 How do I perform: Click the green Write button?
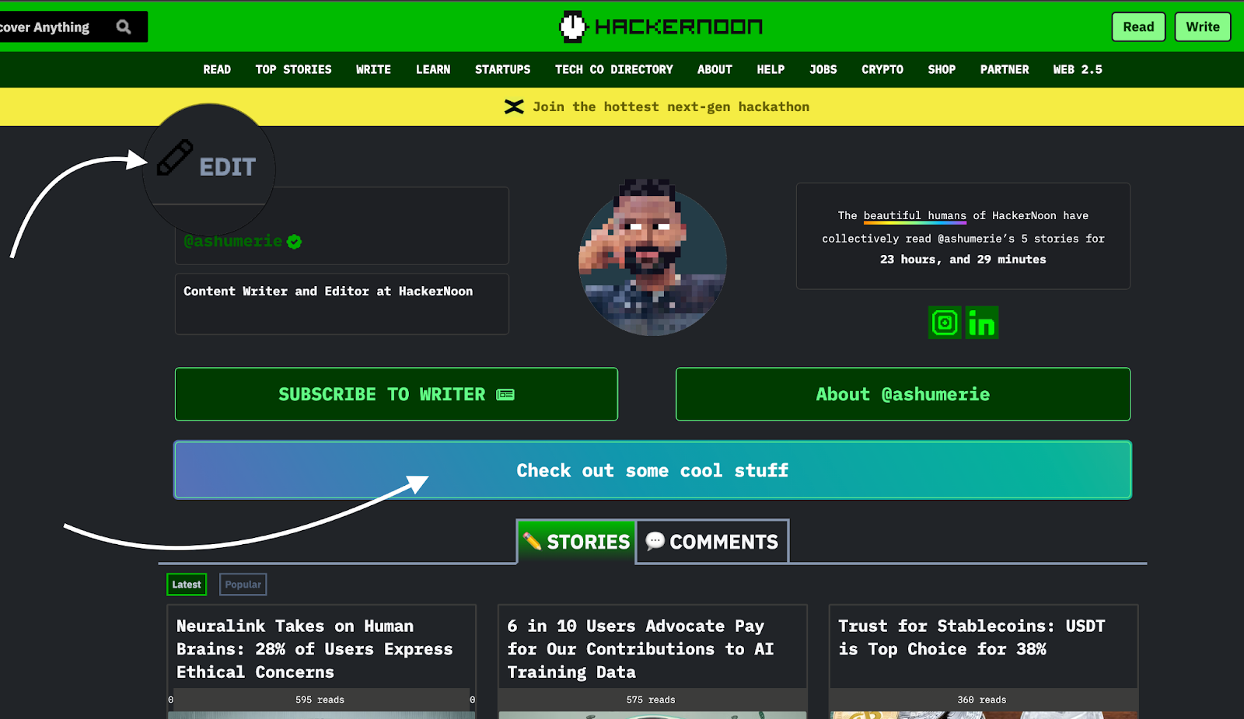[1203, 27]
